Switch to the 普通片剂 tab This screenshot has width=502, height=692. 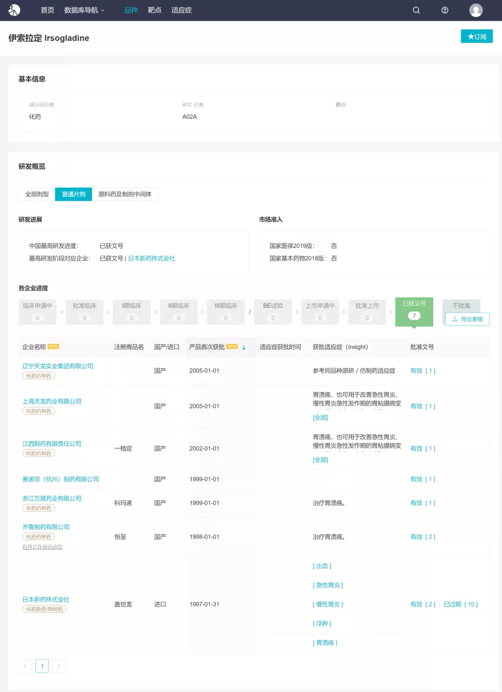[x=73, y=194]
